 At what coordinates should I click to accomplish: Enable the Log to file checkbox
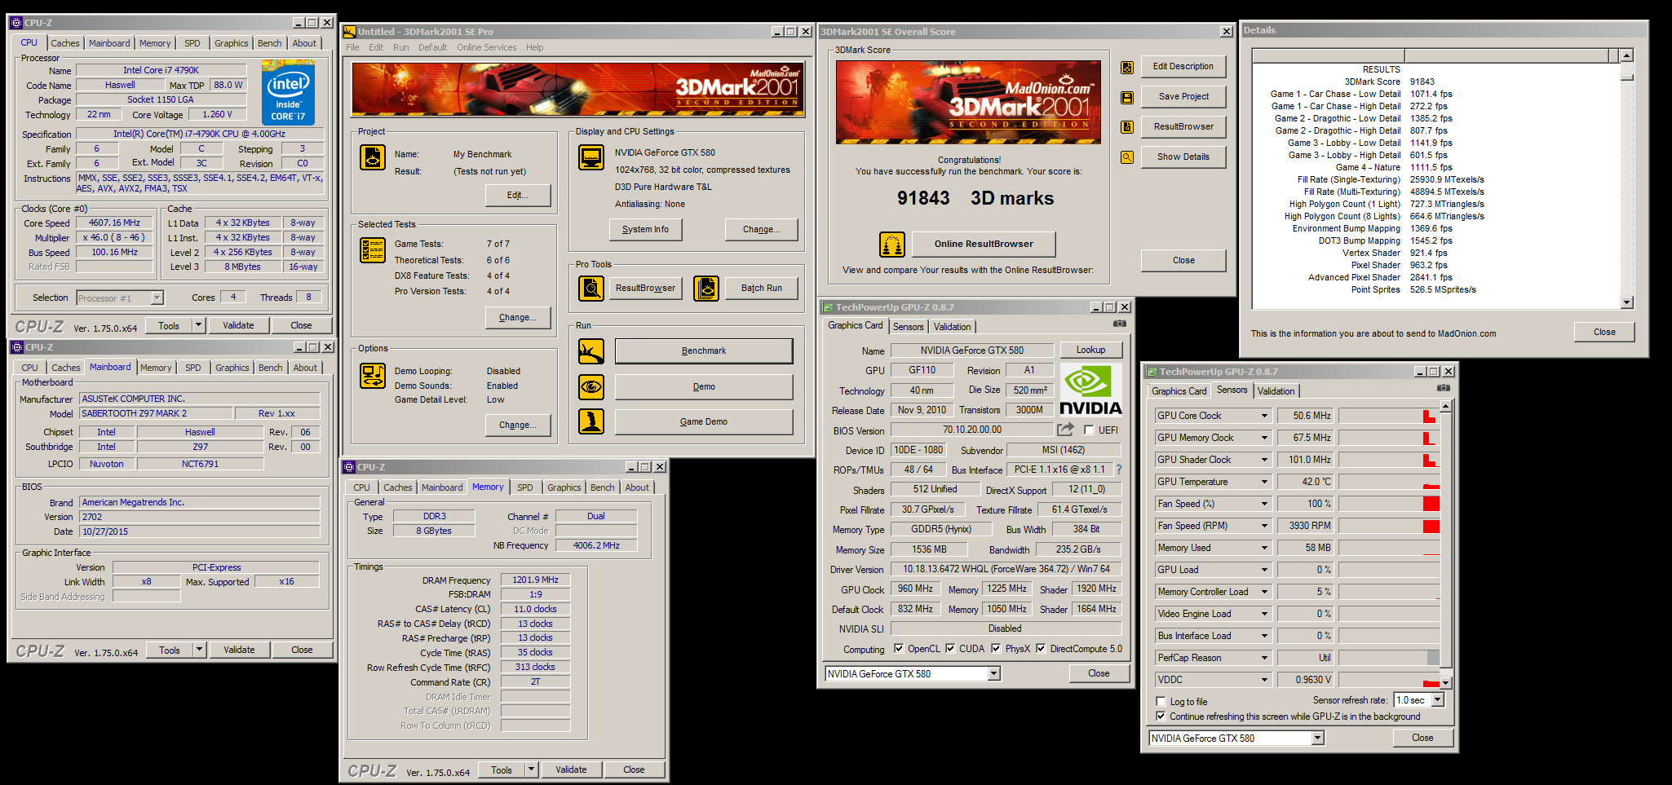tap(1161, 702)
